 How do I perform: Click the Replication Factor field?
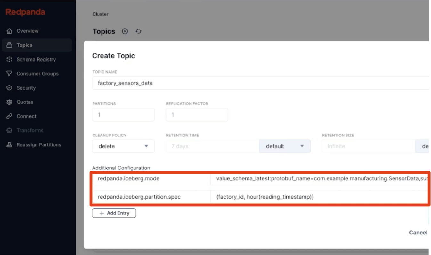(x=197, y=115)
